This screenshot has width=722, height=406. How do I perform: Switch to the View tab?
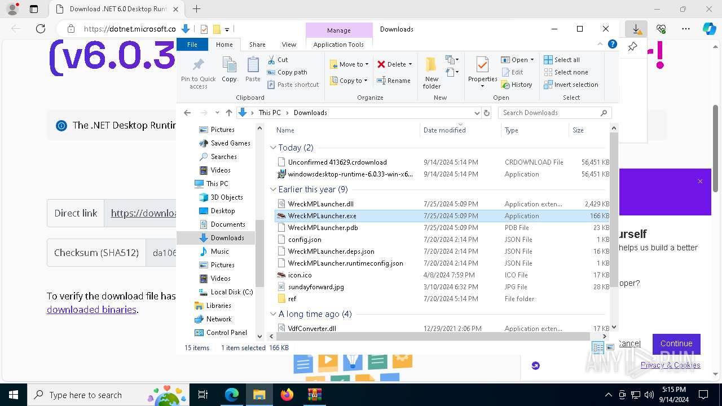click(x=289, y=45)
